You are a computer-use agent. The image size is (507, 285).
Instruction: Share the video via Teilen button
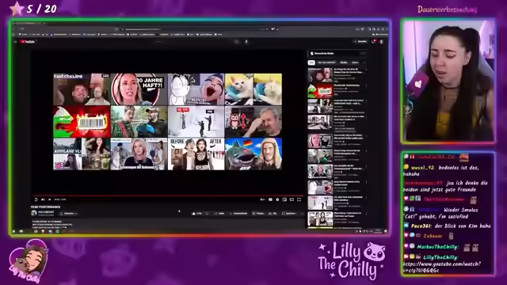(x=219, y=214)
